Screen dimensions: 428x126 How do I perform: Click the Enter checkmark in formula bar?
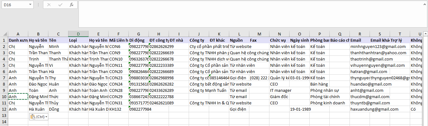point(60,5)
